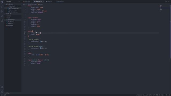Place cursor on line 17 color value
This screenshot has height=96, width=171.
39,33
